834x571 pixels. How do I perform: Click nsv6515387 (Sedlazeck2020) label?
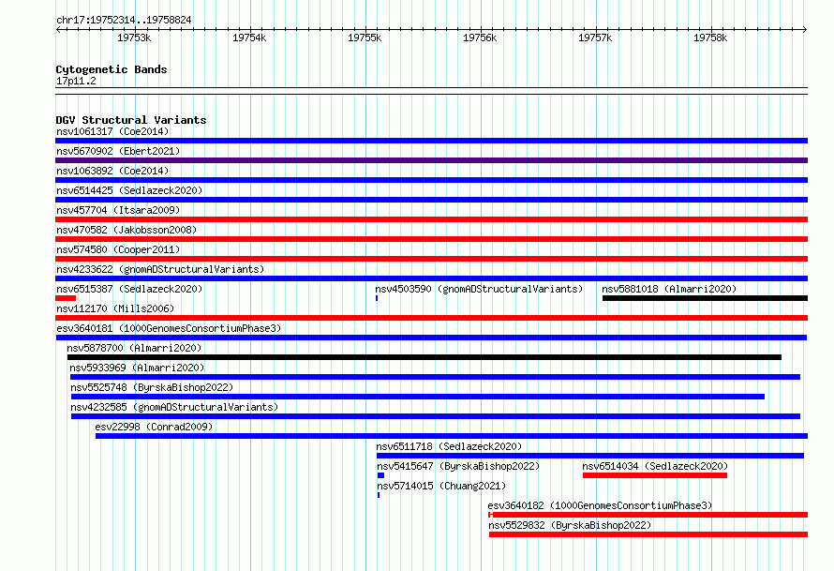pyautogui.click(x=129, y=289)
